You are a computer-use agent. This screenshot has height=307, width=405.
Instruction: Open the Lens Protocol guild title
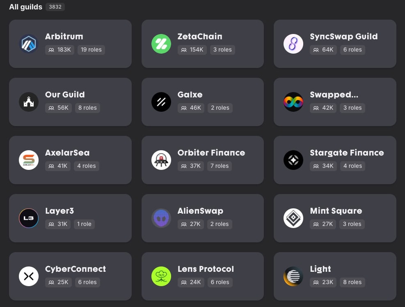tap(206, 269)
